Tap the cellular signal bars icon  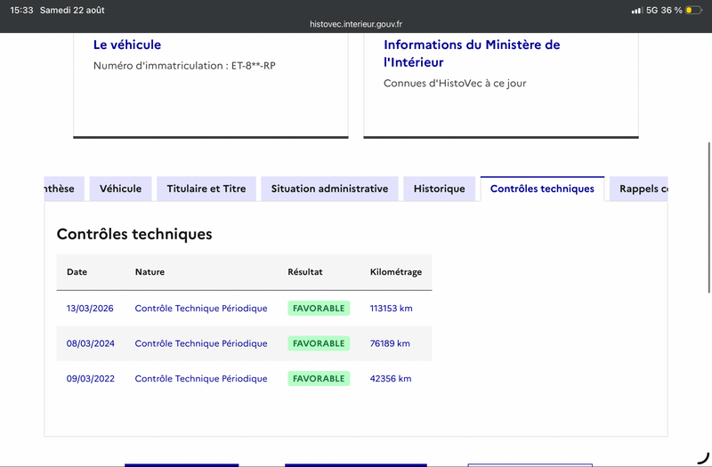pos(637,11)
